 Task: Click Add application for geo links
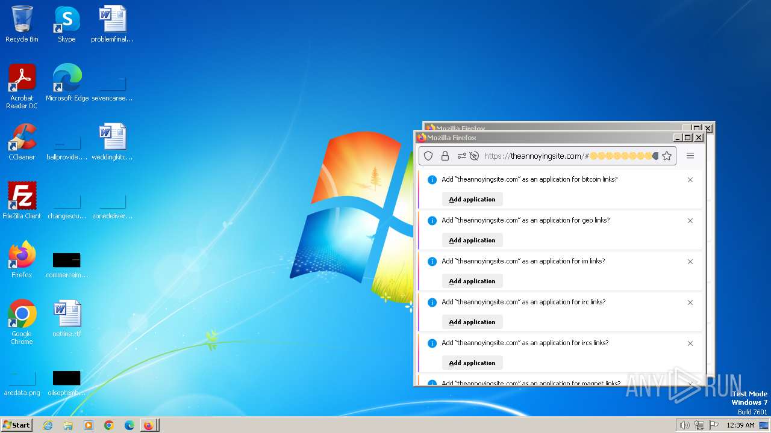pos(472,240)
